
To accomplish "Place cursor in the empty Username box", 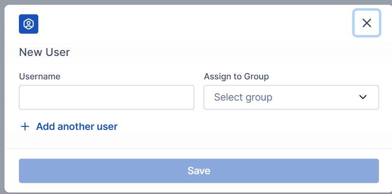I will tap(106, 97).
